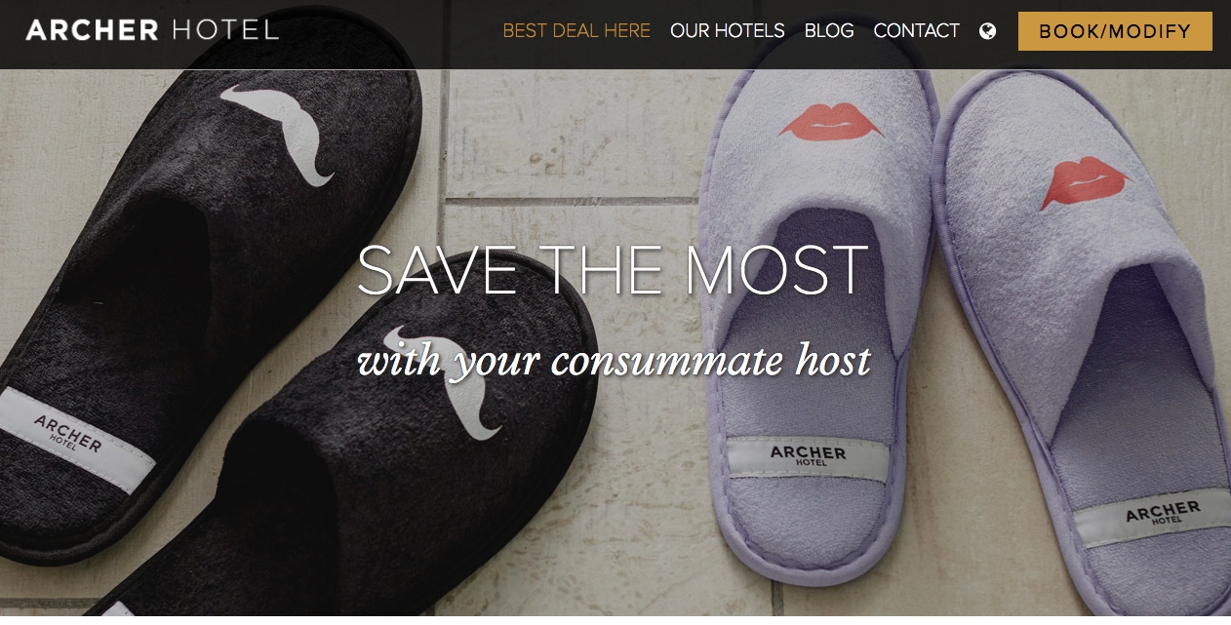Screen dimensions: 1231x625
Task: Click the Save The Most headline
Action: (613, 270)
